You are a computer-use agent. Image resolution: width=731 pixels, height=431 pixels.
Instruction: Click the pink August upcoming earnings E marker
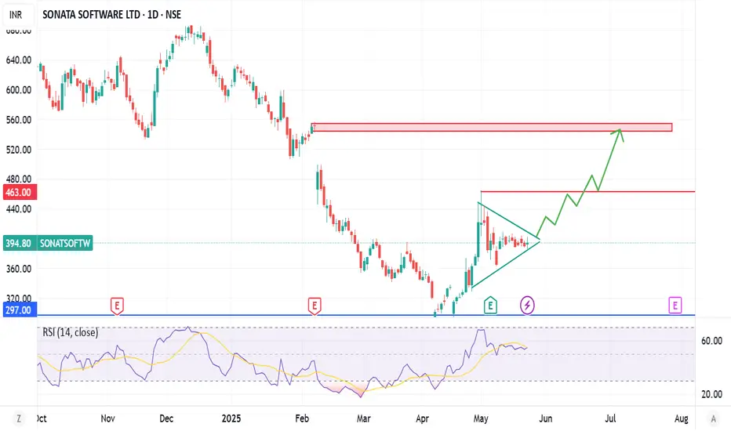pos(675,306)
